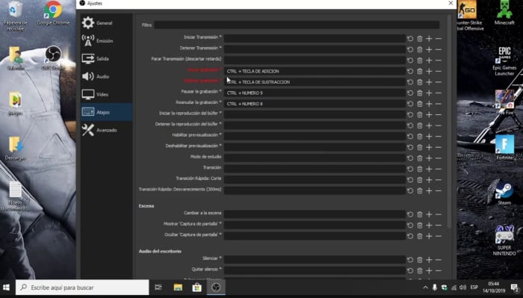523x298 pixels.
Task: Clear the CTRL + TECLA DE SUSTRACCION hotkey
Action: pyautogui.click(x=420, y=82)
